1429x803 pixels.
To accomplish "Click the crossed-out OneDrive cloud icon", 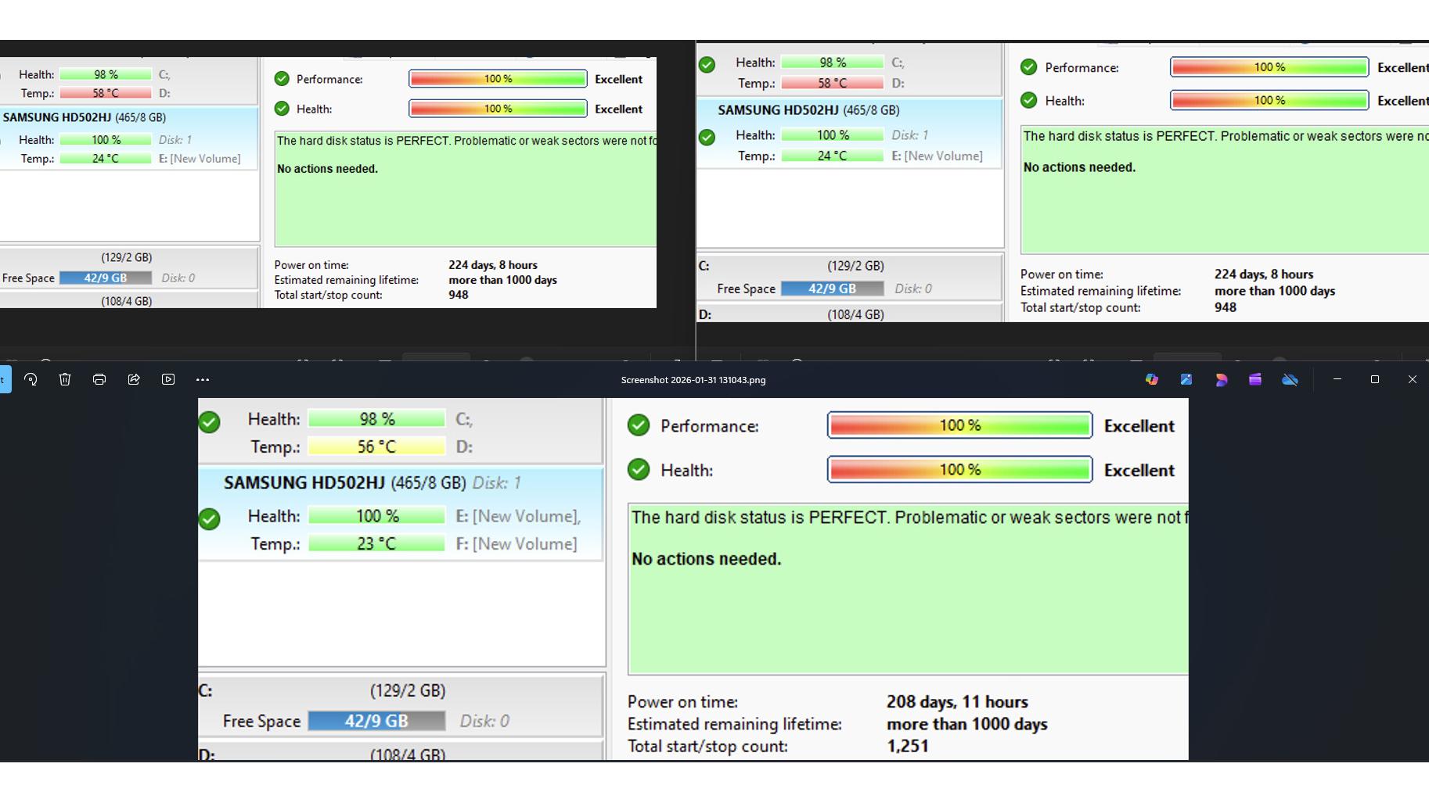I will point(1290,379).
